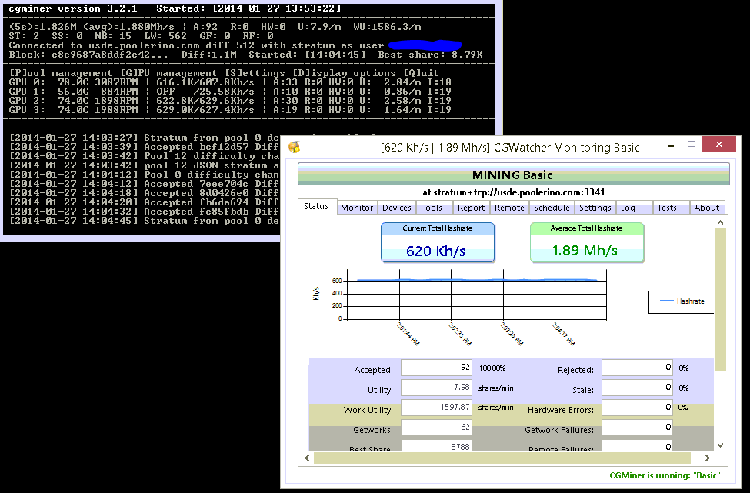
Task: Click 'CGMiner is running: "Basic"' status text
Action: (665, 475)
